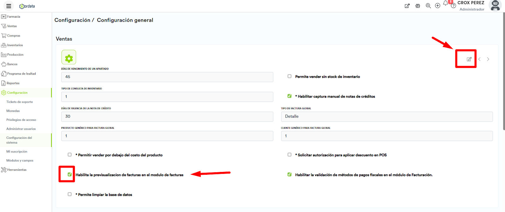Select Privilegios de acceso submenu item
This screenshot has height=212, width=505.
click(x=21, y=120)
